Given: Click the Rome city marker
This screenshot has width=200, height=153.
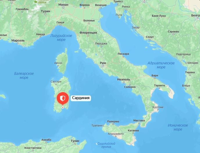Looking at the screenshot, I should tap(103, 66).
